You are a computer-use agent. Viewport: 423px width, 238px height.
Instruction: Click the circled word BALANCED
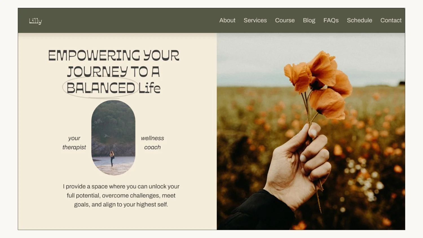click(x=101, y=88)
